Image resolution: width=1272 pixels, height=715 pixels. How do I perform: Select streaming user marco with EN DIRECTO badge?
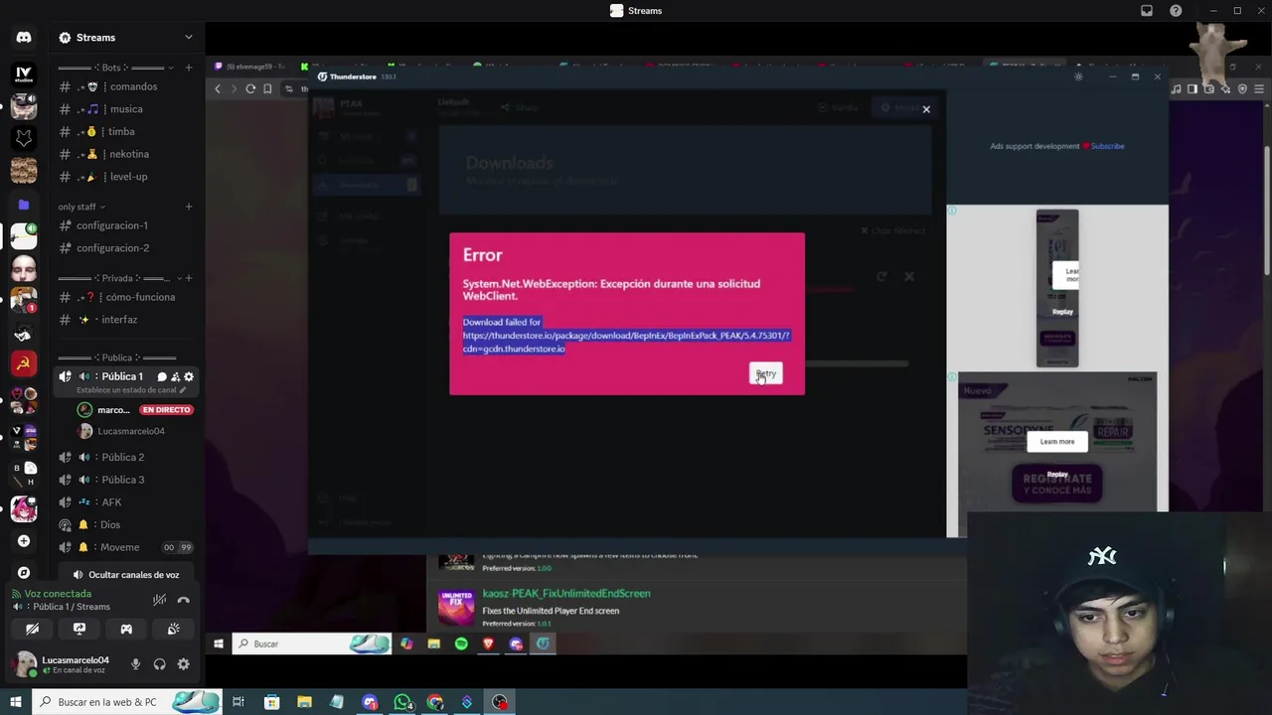click(134, 409)
